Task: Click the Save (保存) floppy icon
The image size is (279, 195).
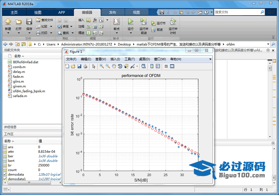Action: click(29, 21)
